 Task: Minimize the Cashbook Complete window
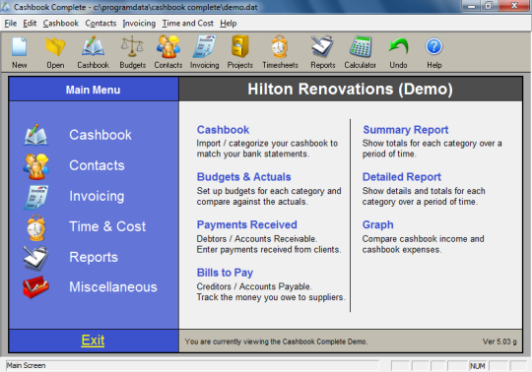pos(471,6)
